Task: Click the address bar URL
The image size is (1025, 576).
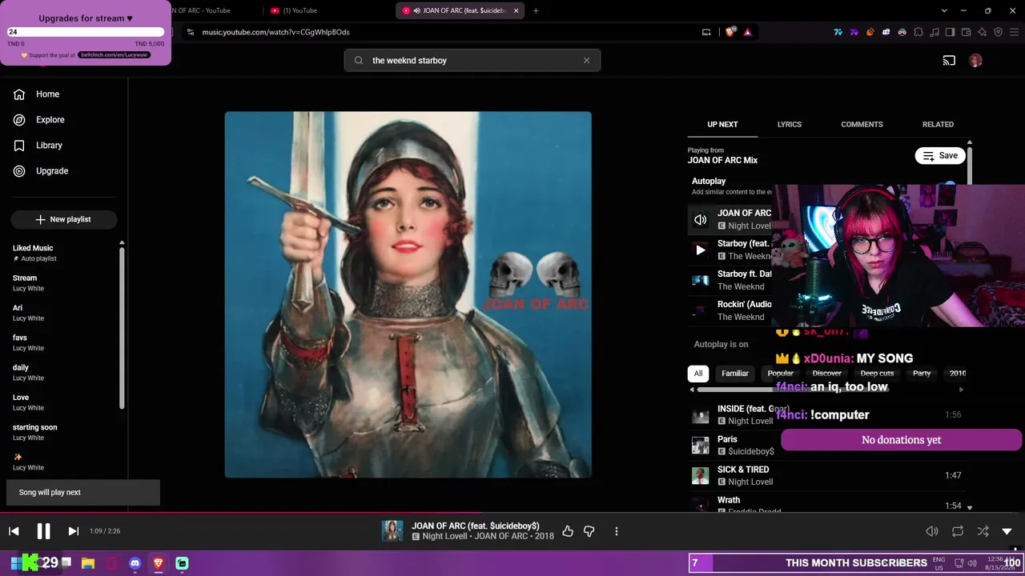Action: point(275,32)
